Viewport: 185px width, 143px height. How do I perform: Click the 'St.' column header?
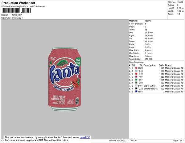[141, 65]
